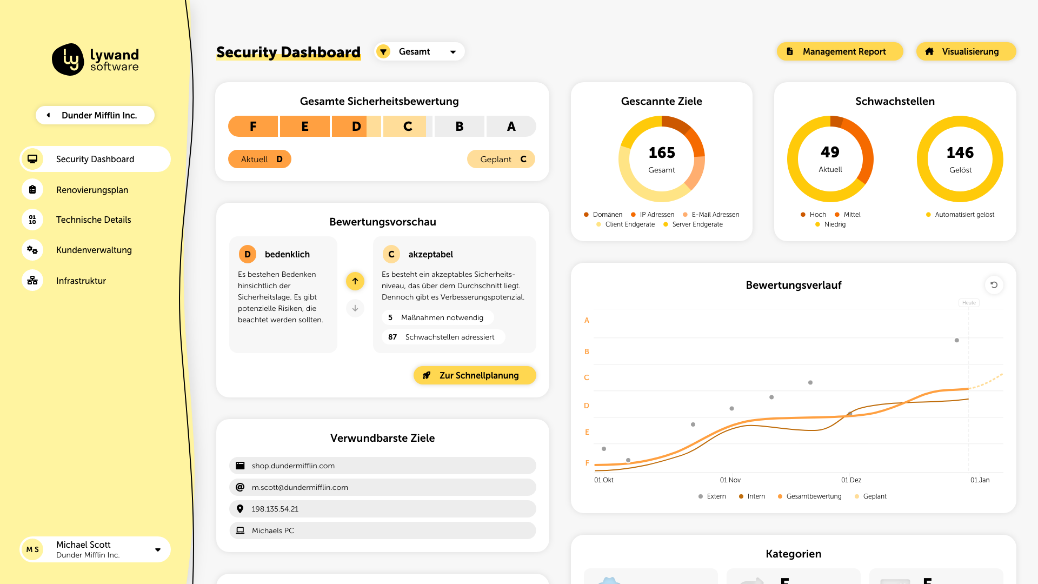Select the C segment of the rating bar
The image size is (1038, 584).
(408, 127)
